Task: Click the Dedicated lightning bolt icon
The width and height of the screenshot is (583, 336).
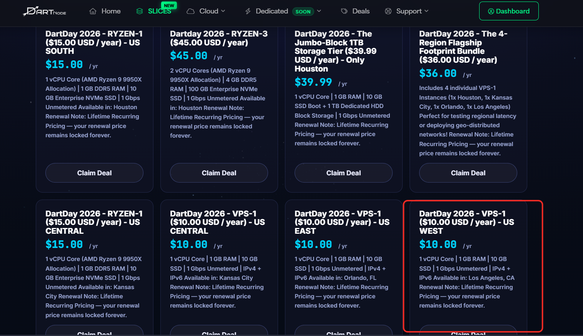Action: coord(248,11)
